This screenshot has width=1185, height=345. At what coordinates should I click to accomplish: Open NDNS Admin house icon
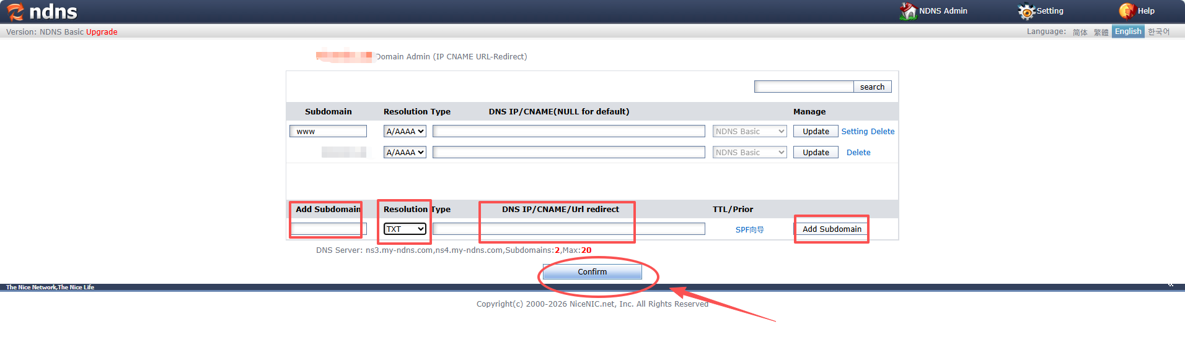click(x=908, y=11)
